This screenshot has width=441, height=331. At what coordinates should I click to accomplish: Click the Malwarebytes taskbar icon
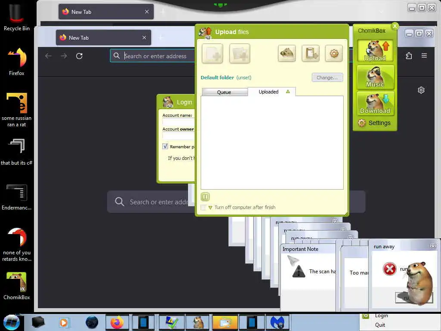coord(277,322)
